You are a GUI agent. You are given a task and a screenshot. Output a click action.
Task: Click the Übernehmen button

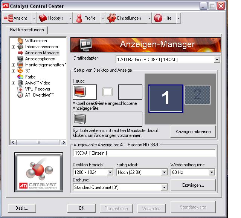tap(116, 209)
